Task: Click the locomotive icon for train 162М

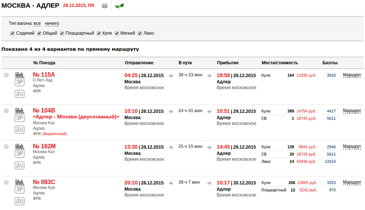Action: 19,147
